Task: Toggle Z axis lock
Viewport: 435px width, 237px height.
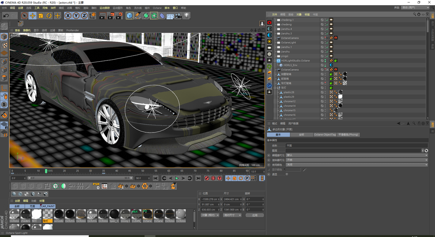Action: click(84, 16)
